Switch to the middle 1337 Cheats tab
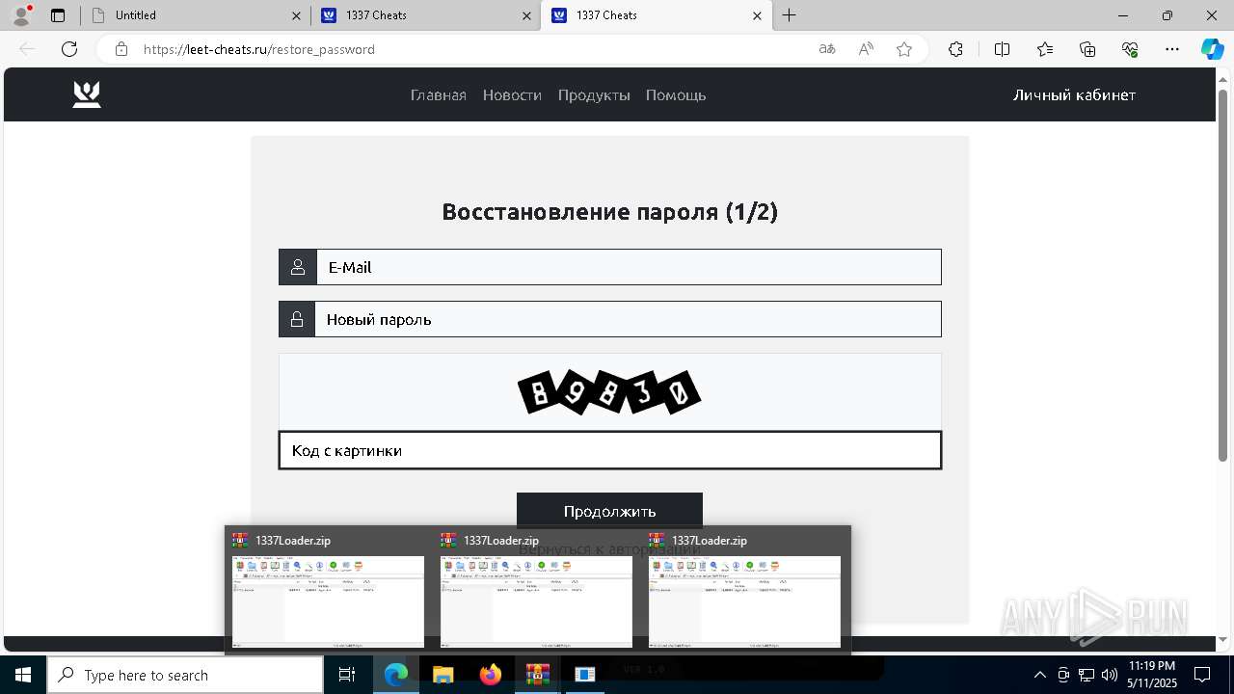 tap(425, 15)
